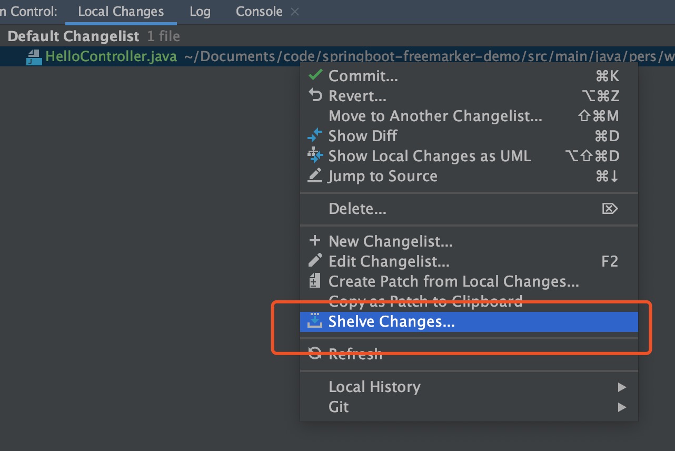Click the Shelve Changes download icon
Screen dimensions: 675x451
coord(315,321)
